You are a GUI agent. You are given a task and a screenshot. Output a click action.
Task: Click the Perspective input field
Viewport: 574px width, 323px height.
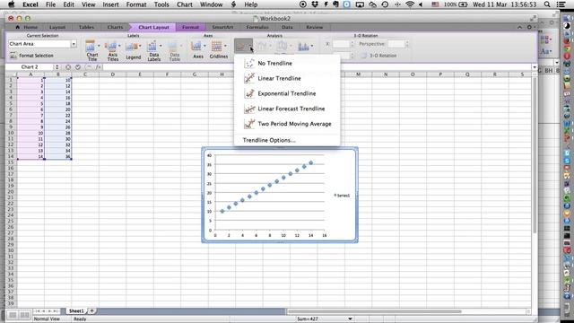(x=396, y=44)
